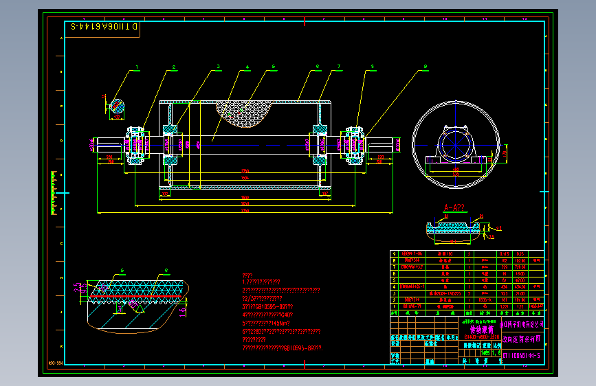Image resolution: width=596 pixels, height=386 pixels.
Task: Click balloon number 9 on the main view
Action: 426,67
